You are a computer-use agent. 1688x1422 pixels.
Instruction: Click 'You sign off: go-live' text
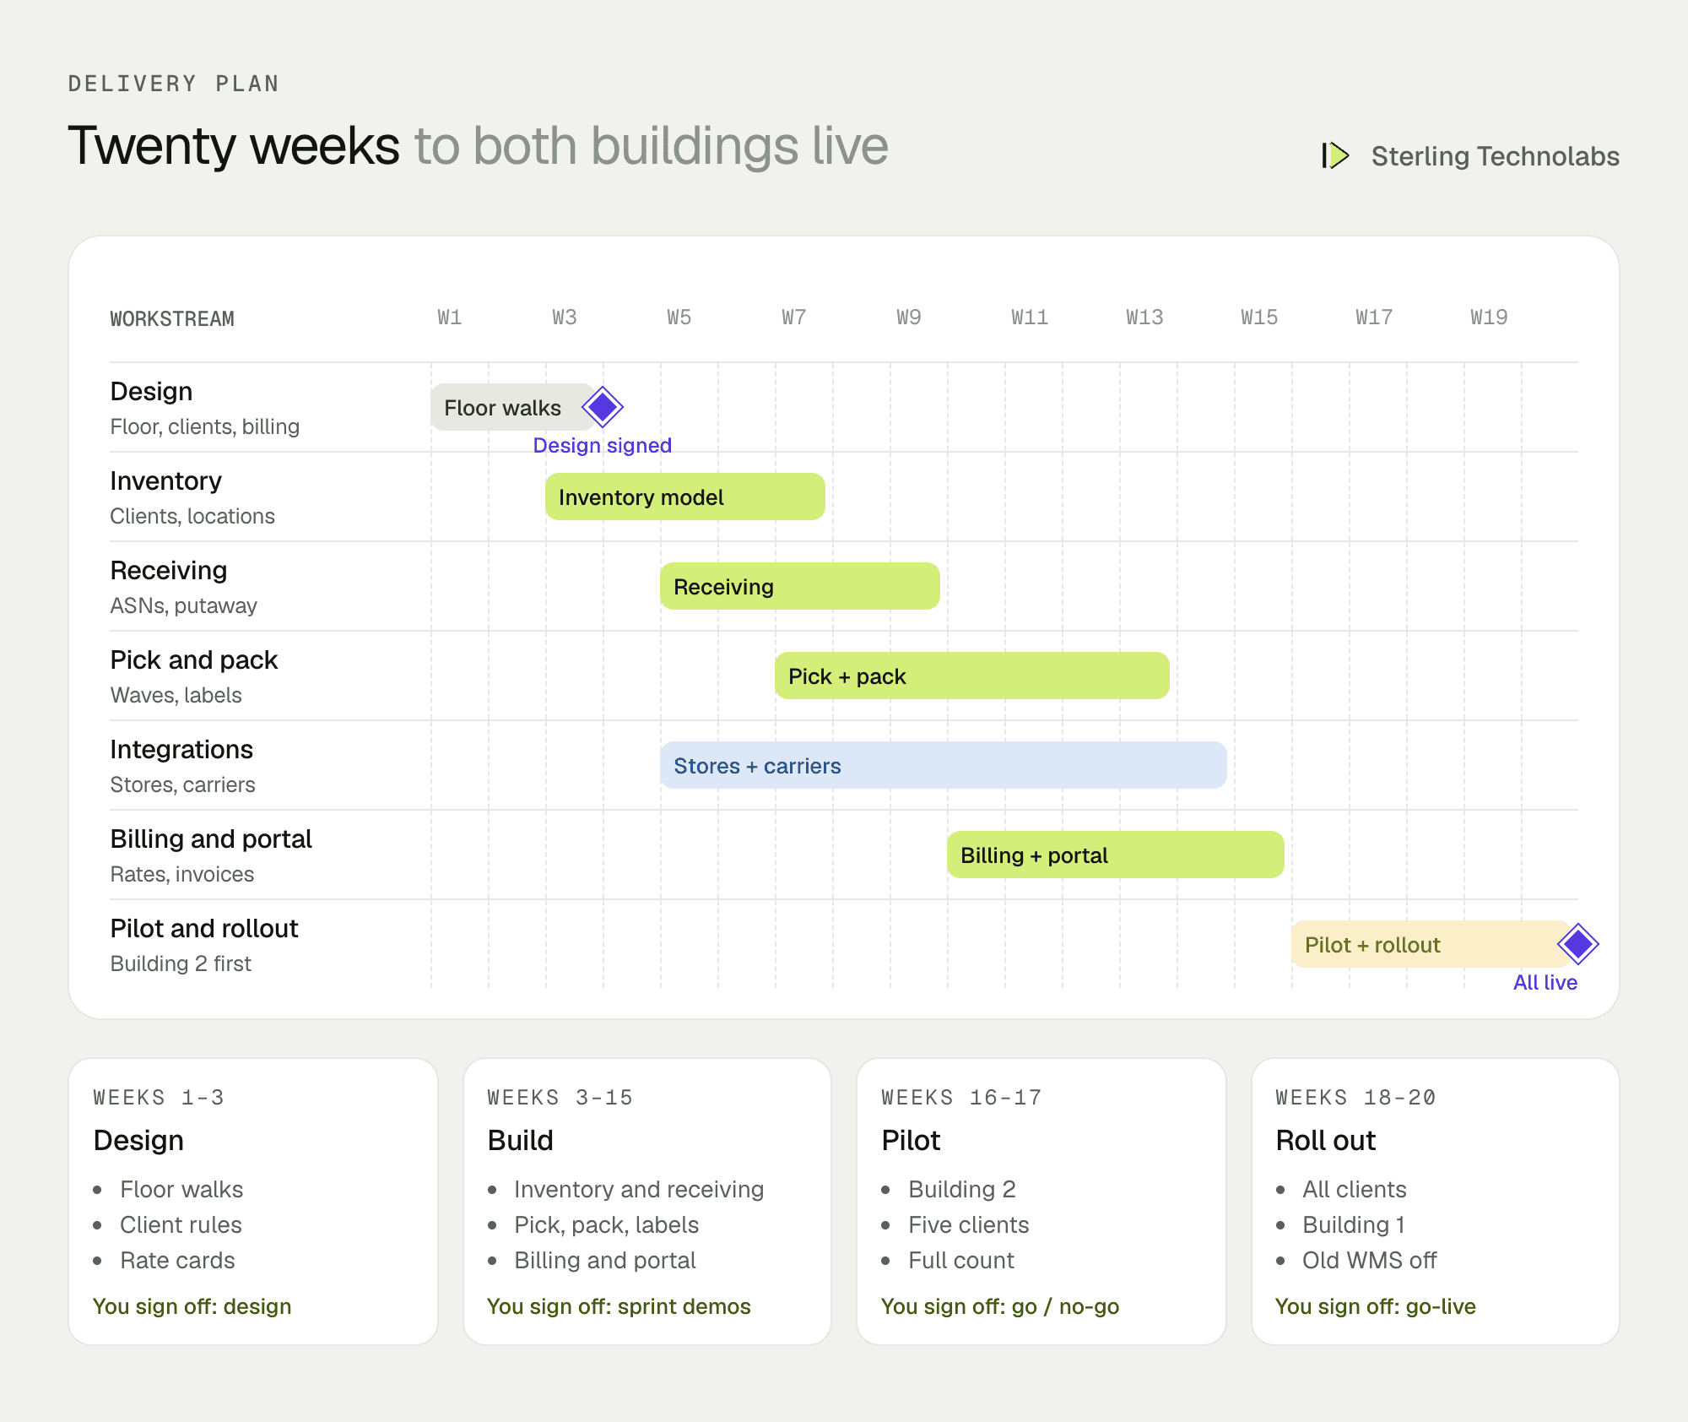coord(1376,1307)
